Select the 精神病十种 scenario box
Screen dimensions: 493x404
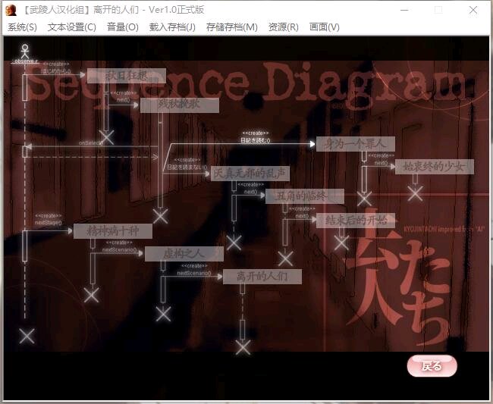click(x=113, y=231)
